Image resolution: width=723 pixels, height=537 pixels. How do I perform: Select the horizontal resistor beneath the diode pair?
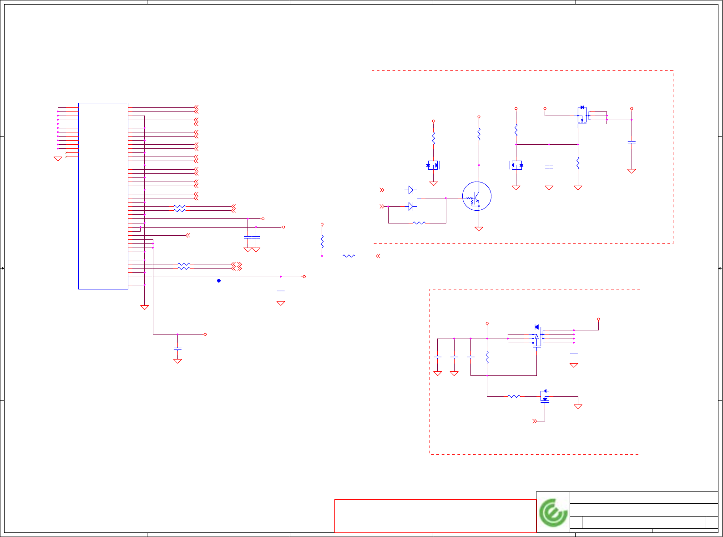tap(419, 223)
